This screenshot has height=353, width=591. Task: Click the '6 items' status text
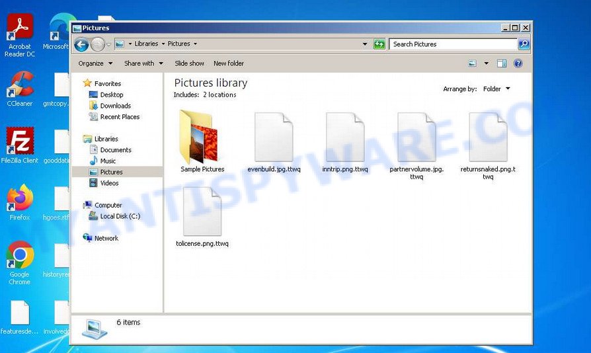(x=128, y=322)
